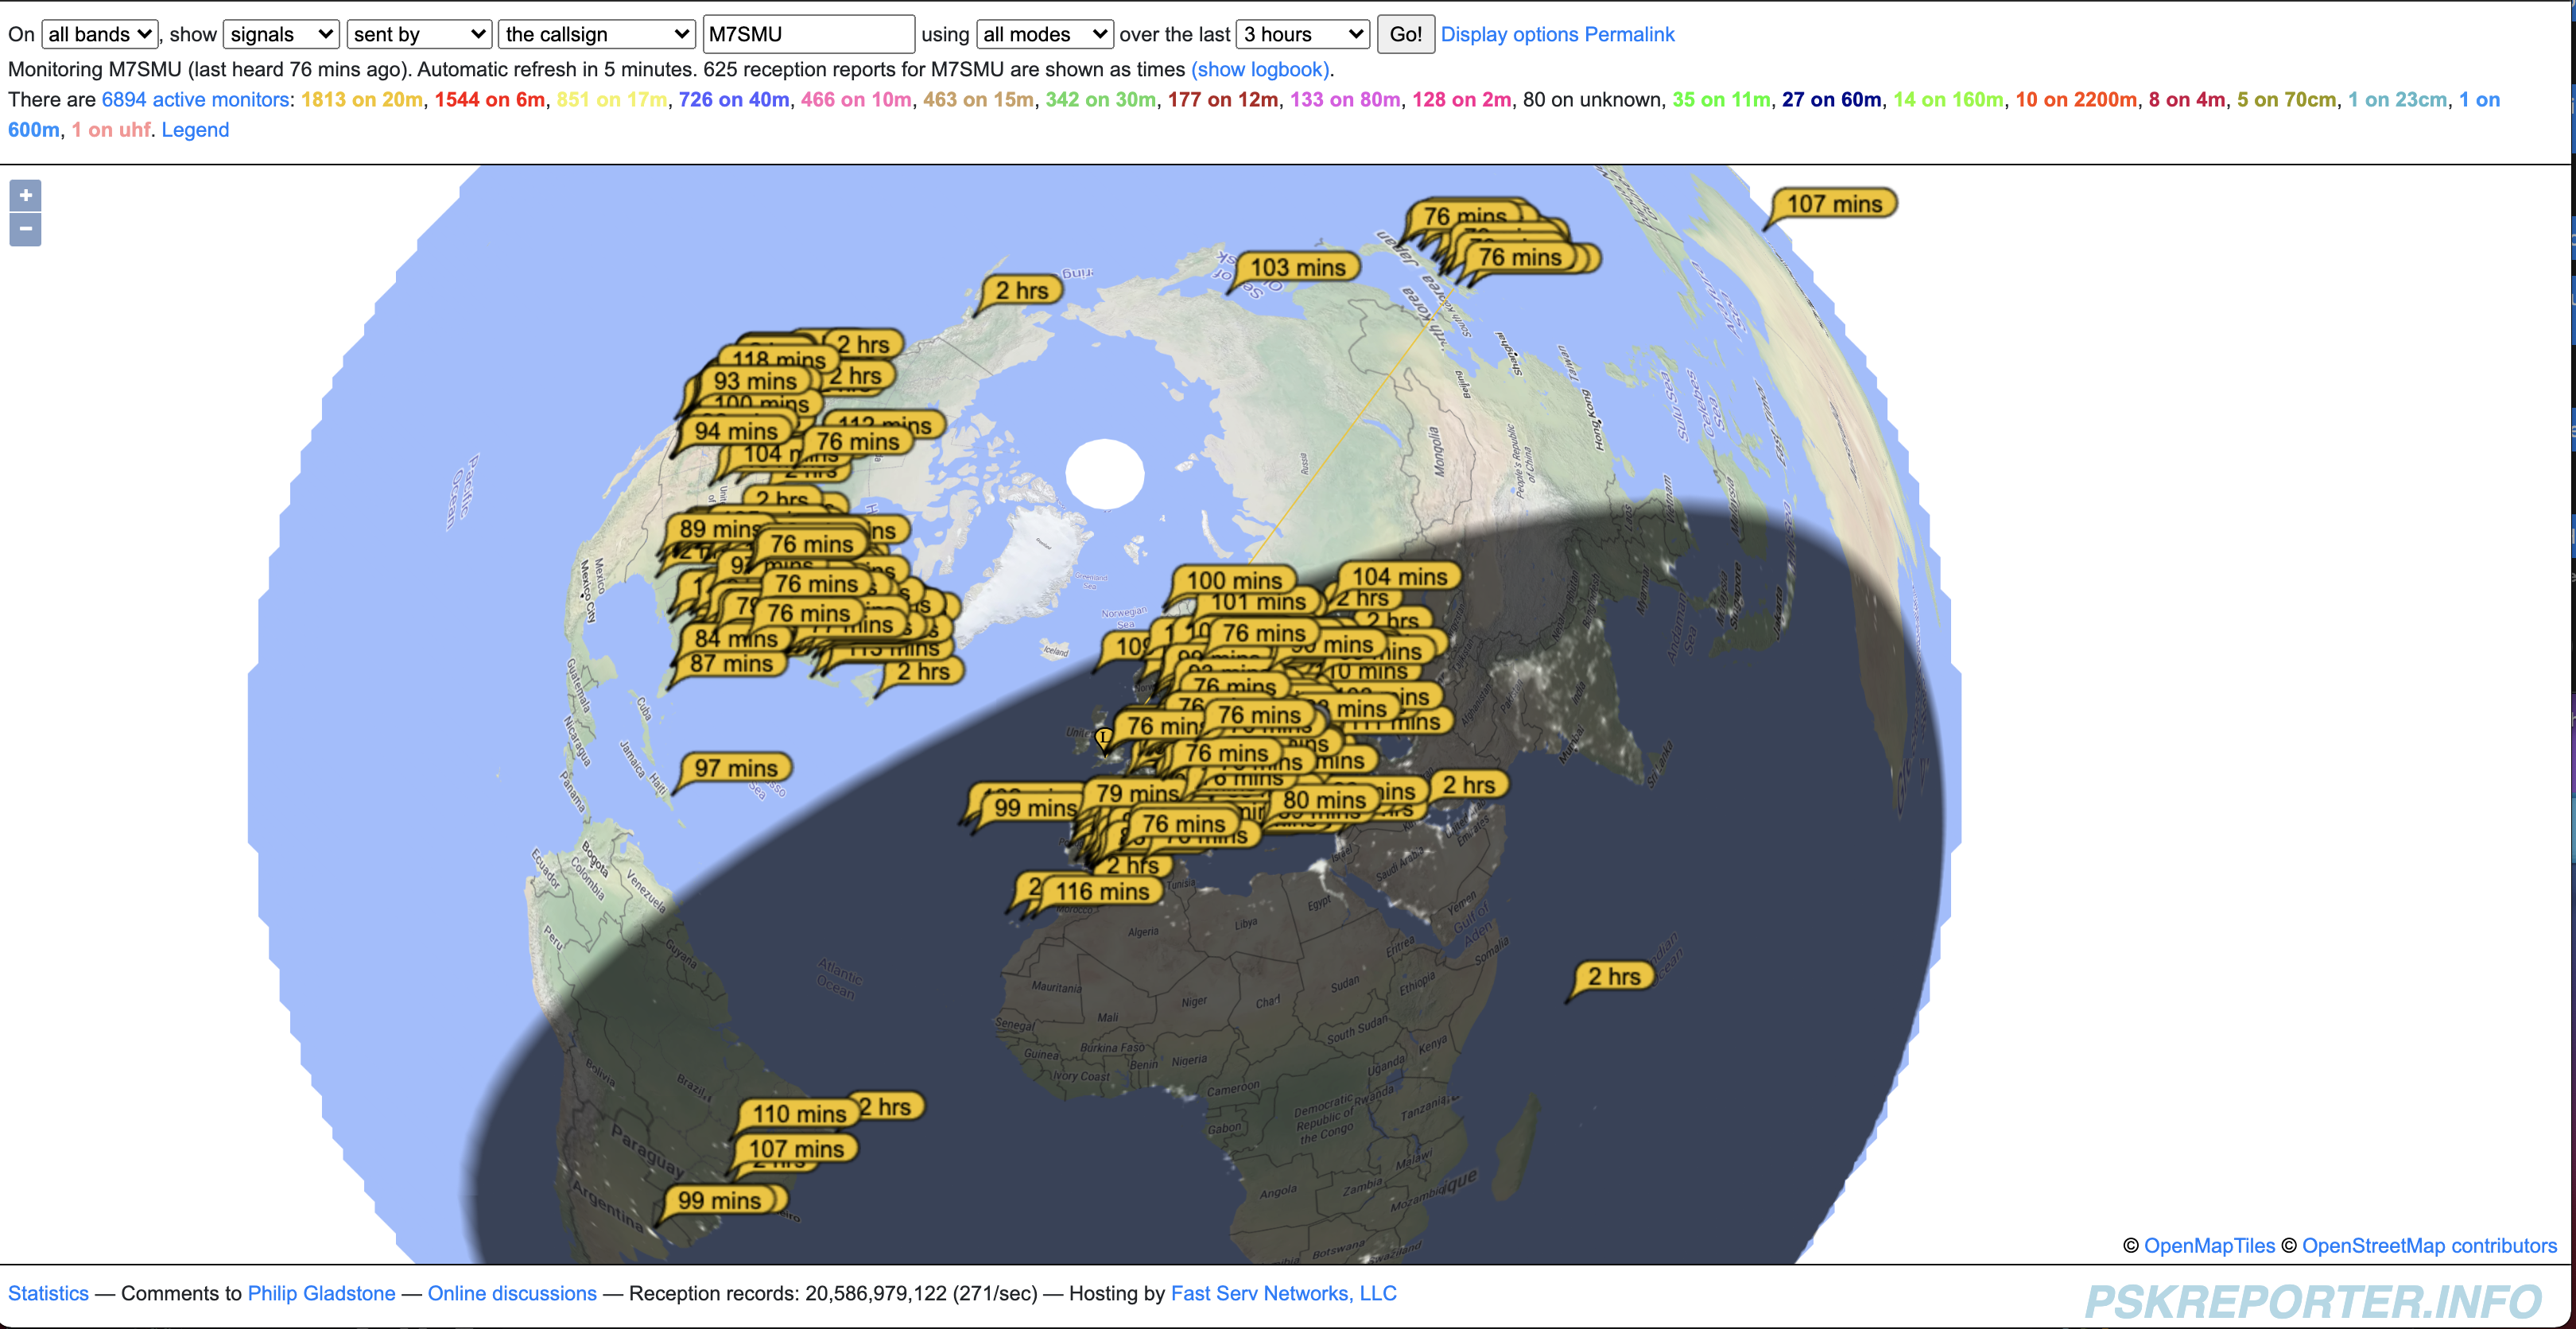
Task: Select the 107 mins marker in South America
Action: pyautogui.click(x=796, y=1149)
